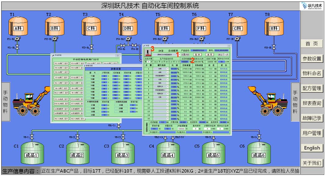Open 物料命名 page

point(311,73)
